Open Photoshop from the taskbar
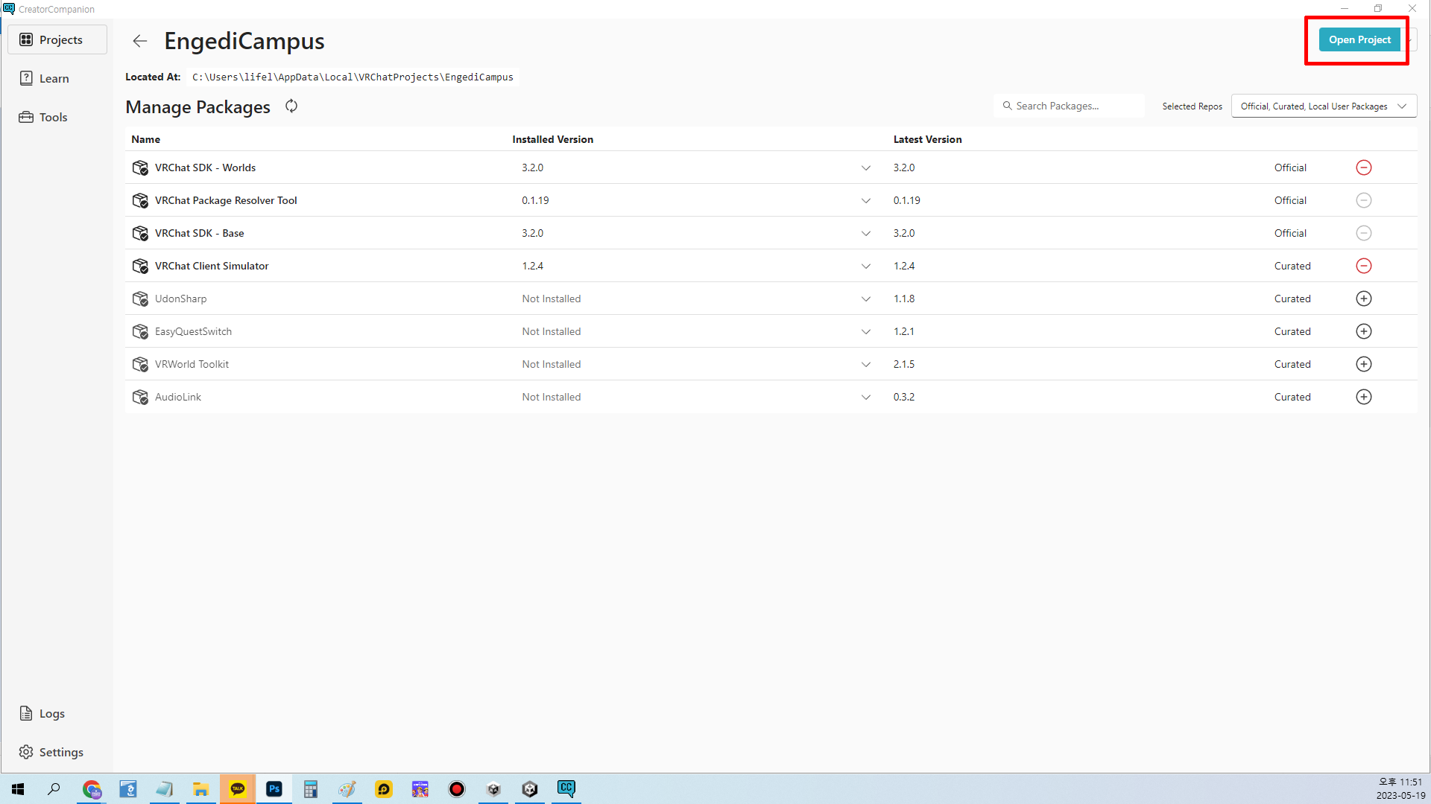1431x804 pixels. (274, 789)
